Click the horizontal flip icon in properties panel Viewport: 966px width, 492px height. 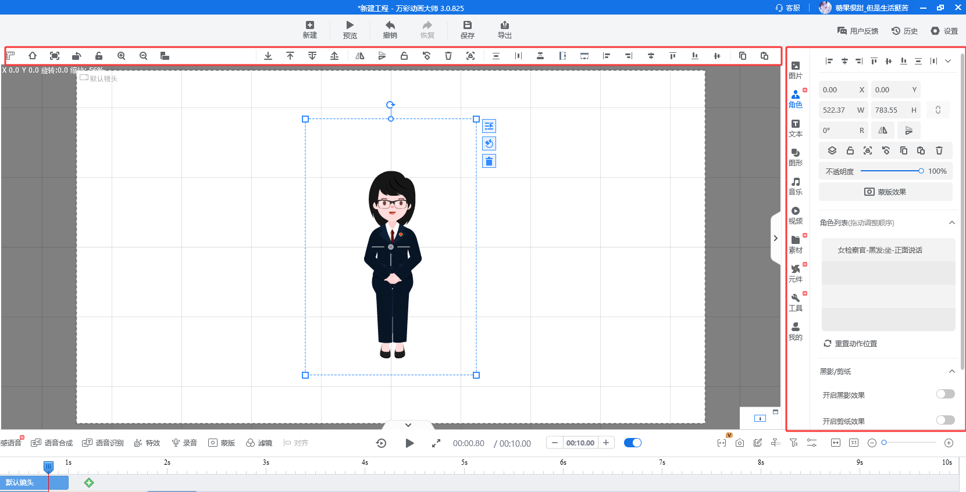click(883, 131)
